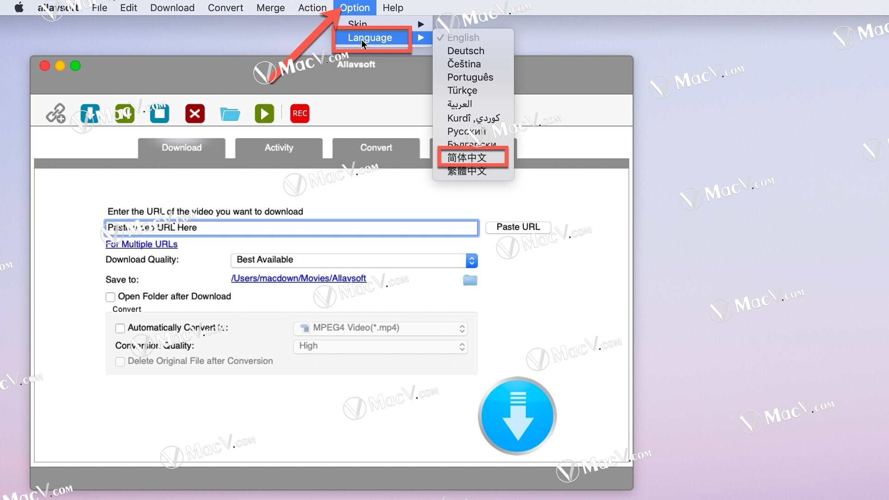Toggle Automatically Convert checkbox
Viewport: 889px width, 500px height.
click(119, 327)
